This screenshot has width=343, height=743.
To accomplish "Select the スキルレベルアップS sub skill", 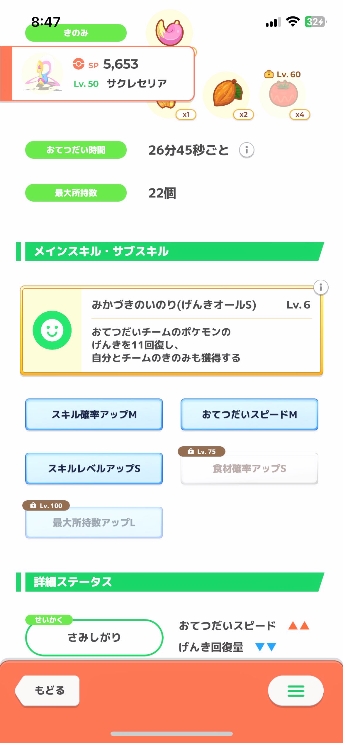I will point(94,468).
